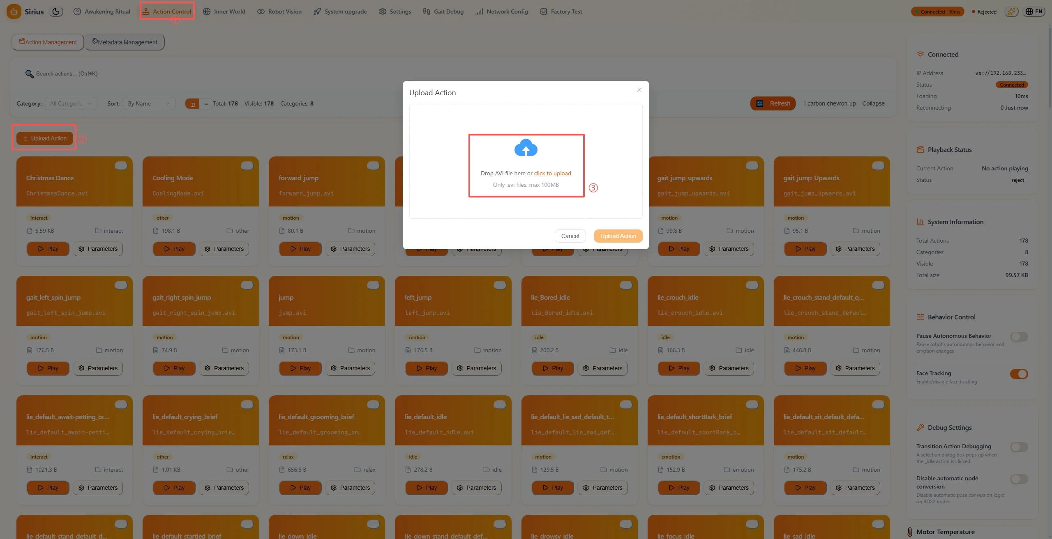Screen dimensions: 1052x539
Task: Enable Pause Autonomous Behavior switch
Action: 1019,337
